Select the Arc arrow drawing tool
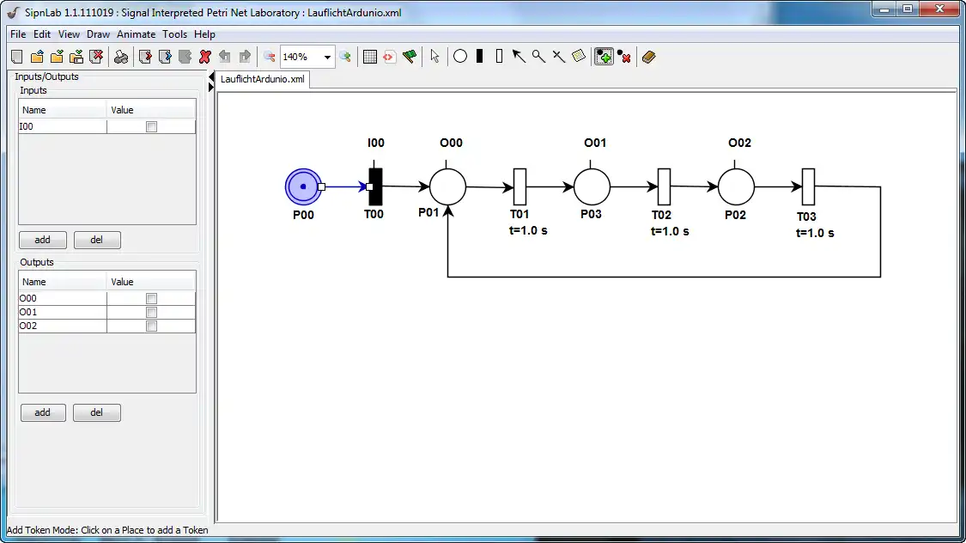The image size is (966, 543). (x=519, y=57)
